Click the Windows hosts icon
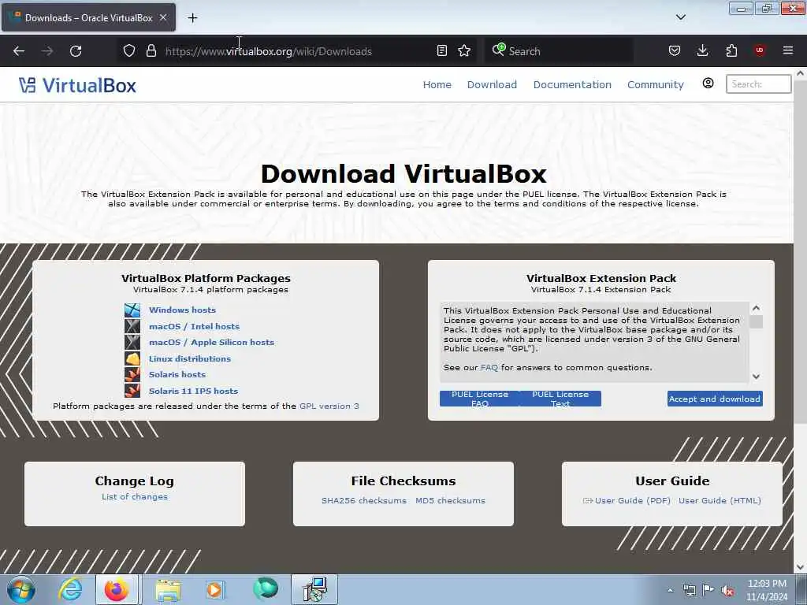This screenshot has width=807, height=605. pyautogui.click(x=132, y=310)
